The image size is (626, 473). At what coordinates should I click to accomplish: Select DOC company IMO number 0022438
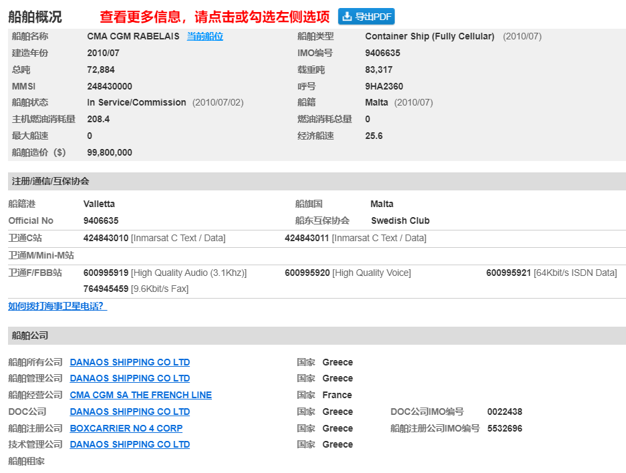point(504,412)
